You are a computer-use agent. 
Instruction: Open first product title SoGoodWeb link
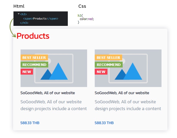click(x=47, y=93)
